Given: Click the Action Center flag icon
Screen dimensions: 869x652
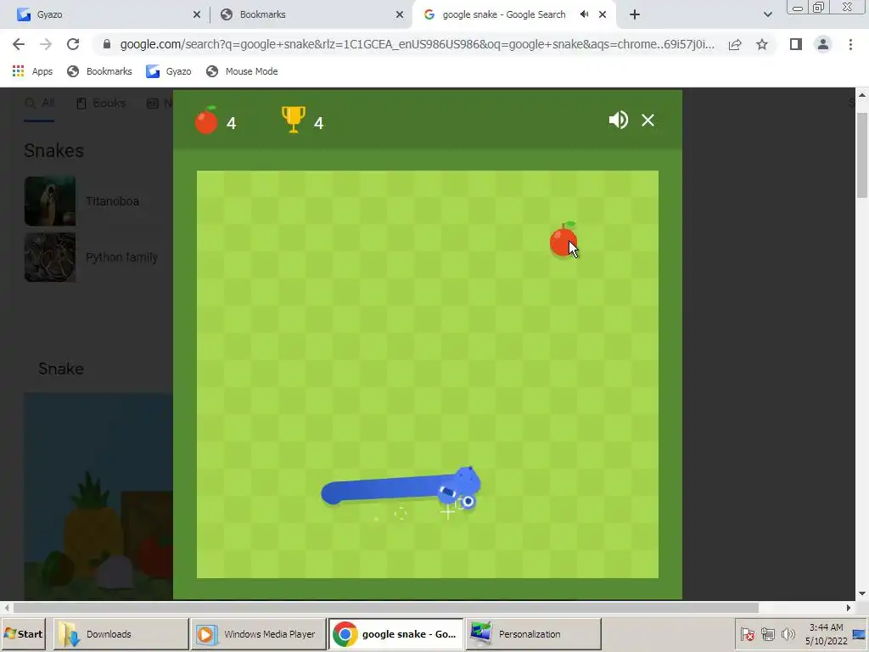Looking at the screenshot, I should tap(747, 633).
